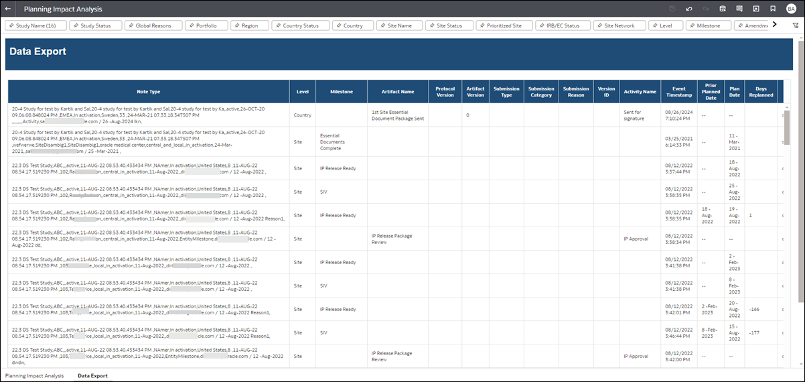
Task: Click timestamp '03/25/2021 6:14:33 PM'
Action: 678,141
